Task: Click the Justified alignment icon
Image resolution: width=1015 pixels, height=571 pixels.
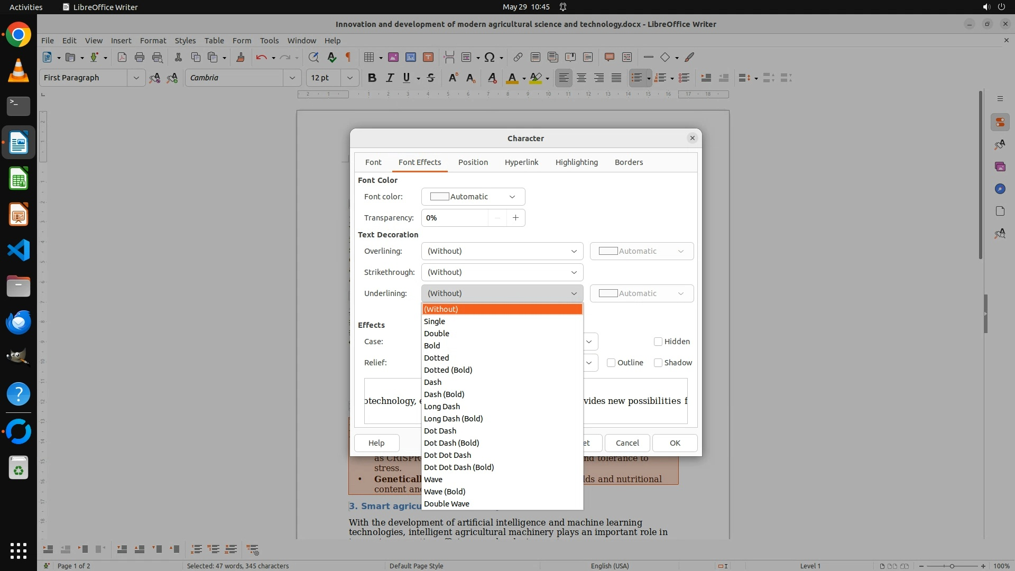Action: [616, 78]
